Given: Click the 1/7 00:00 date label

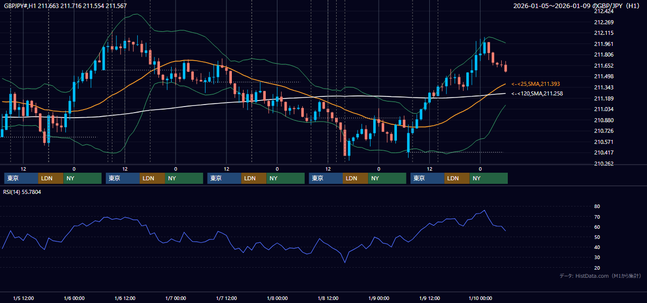Looking at the screenshot, I should click(176, 298).
